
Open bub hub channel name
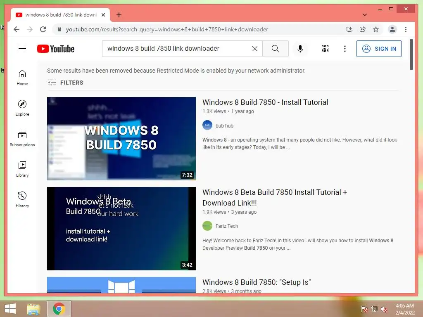[x=224, y=126]
